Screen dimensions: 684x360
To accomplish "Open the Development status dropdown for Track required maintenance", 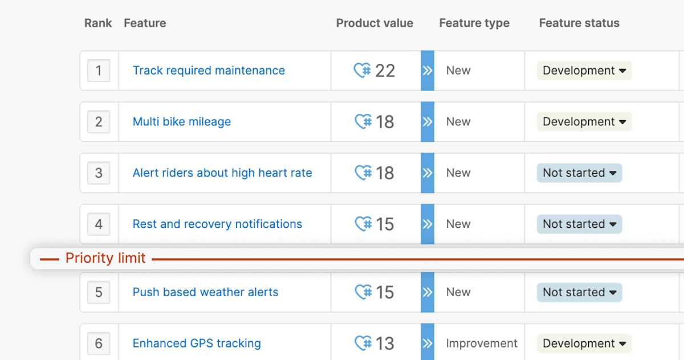I will (x=583, y=70).
